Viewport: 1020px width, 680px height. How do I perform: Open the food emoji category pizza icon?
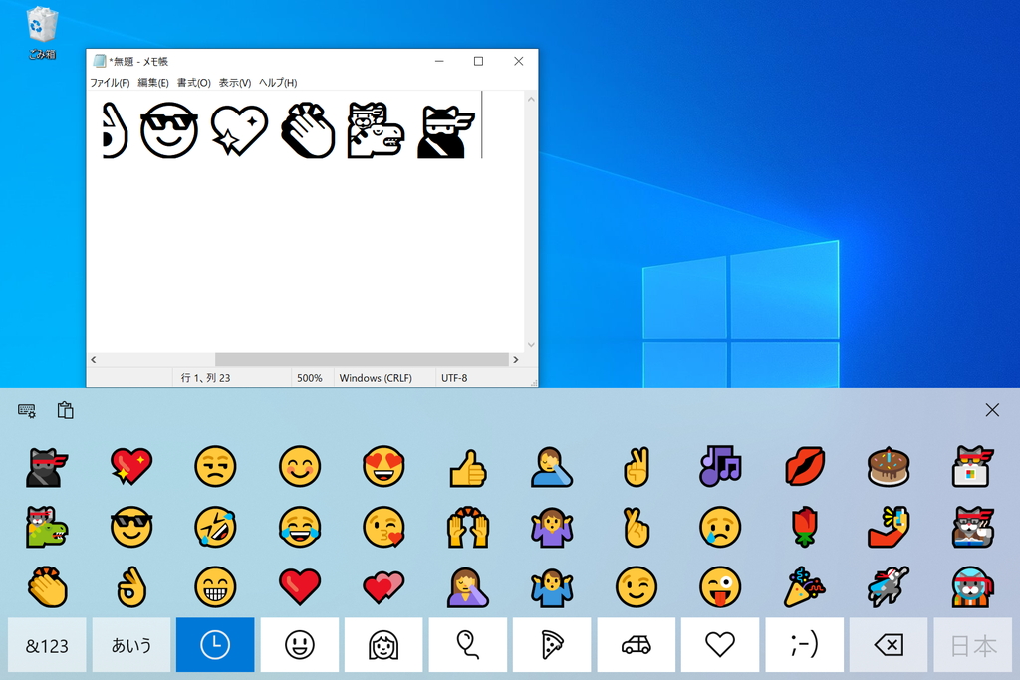point(552,645)
